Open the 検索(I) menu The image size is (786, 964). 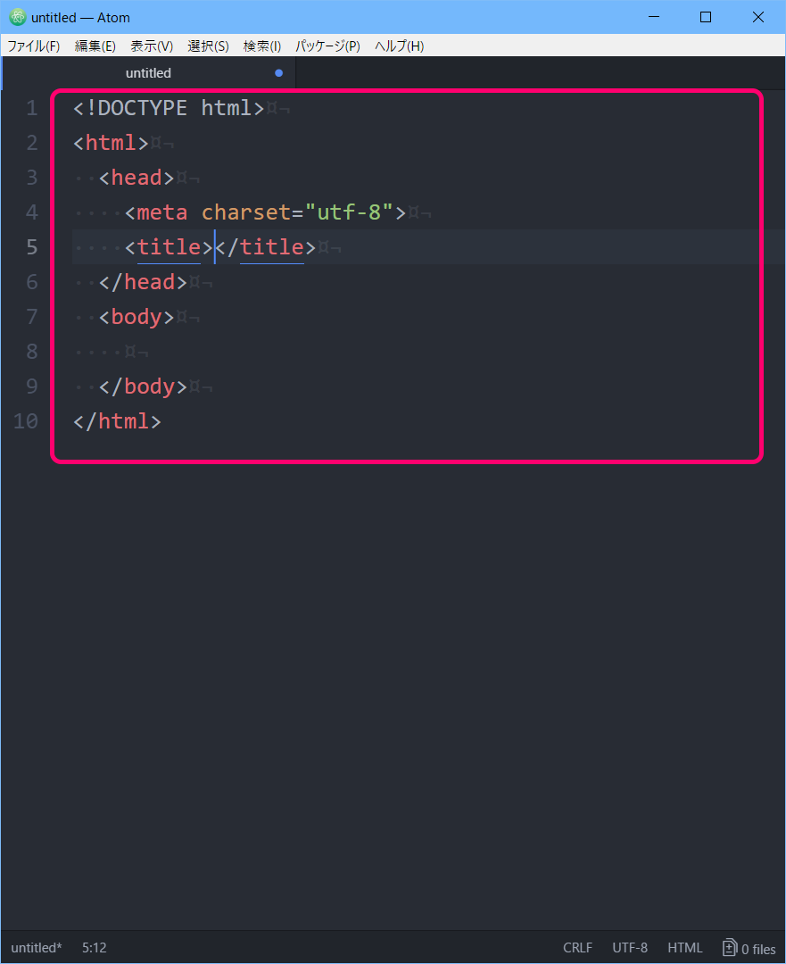point(262,46)
